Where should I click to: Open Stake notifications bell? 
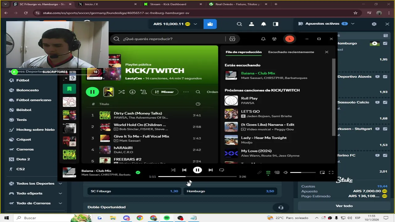pyautogui.click(x=264, y=24)
